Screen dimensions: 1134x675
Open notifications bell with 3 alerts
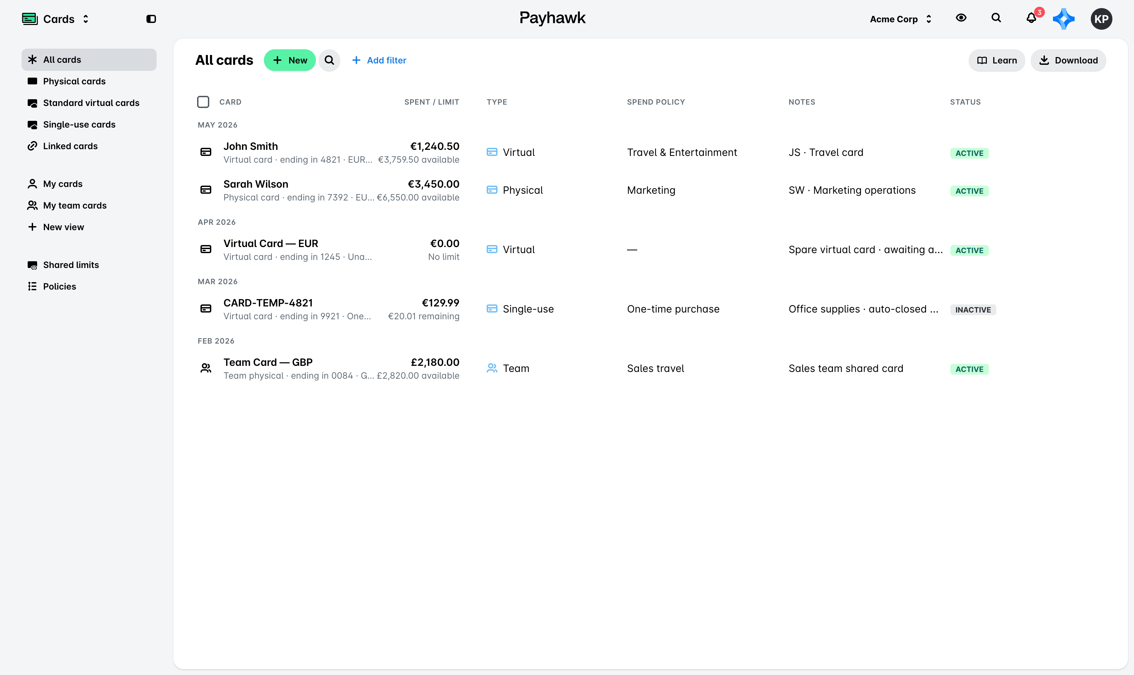click(x=1031, y=18)
